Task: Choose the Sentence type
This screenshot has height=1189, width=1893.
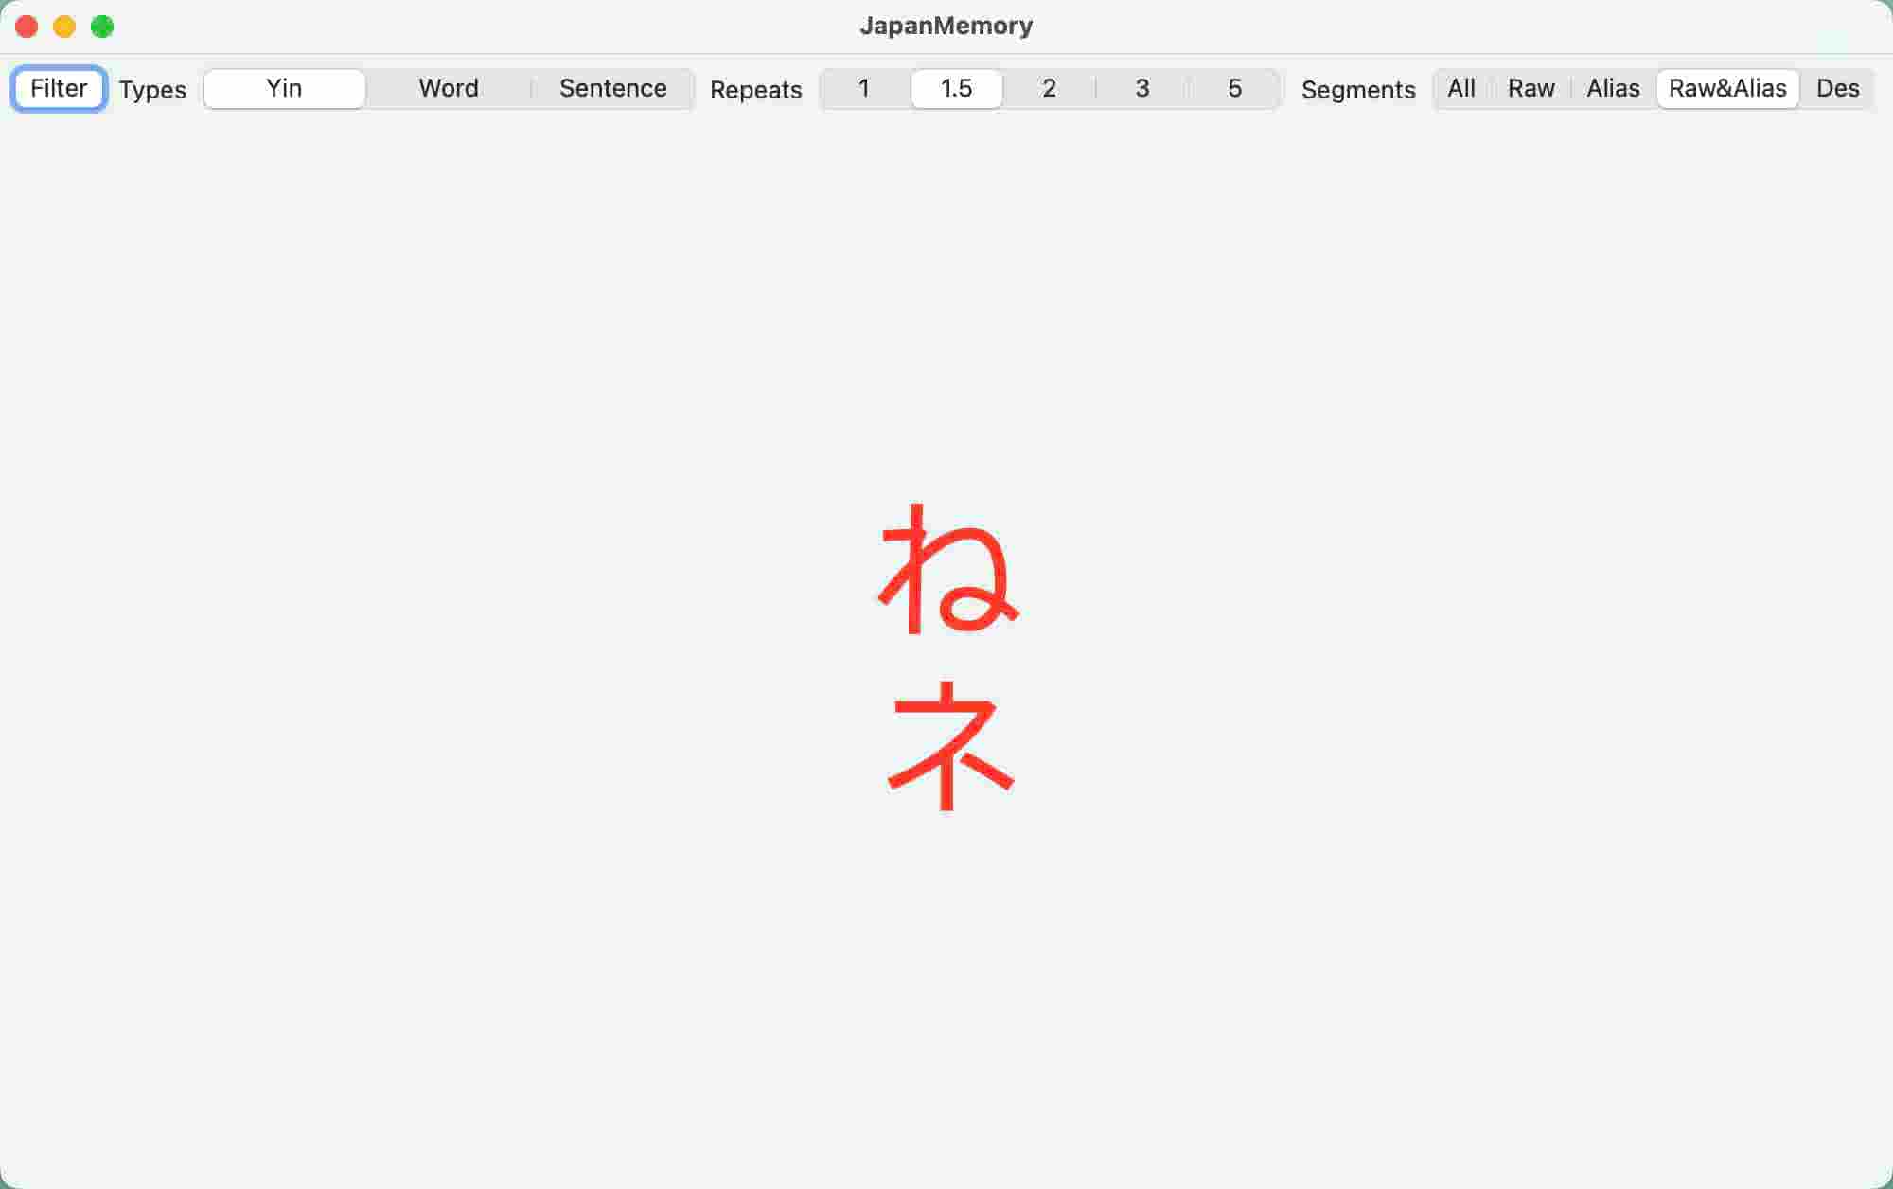Action: point(612,89)
